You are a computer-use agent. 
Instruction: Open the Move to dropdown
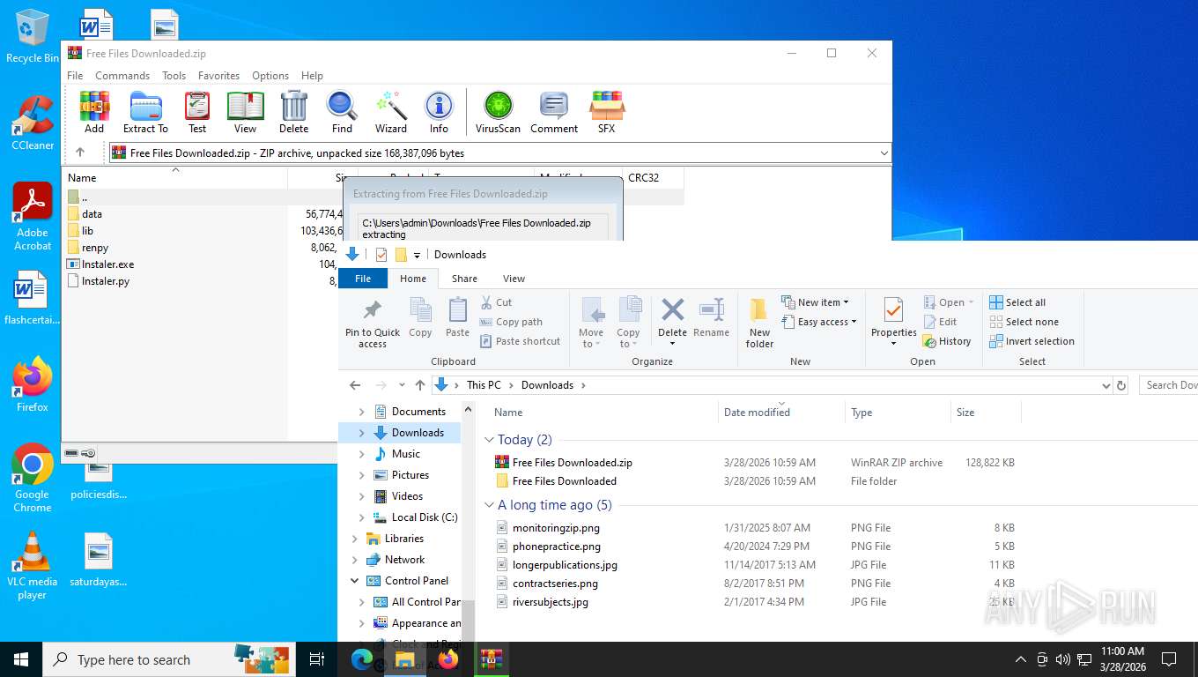click(x=592, y=323)
